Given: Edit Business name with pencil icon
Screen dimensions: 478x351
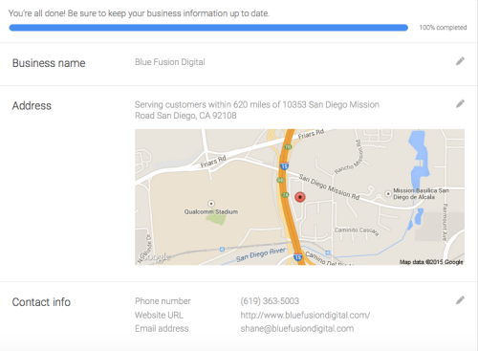Looking at the screenshot, I should point(460,61).
